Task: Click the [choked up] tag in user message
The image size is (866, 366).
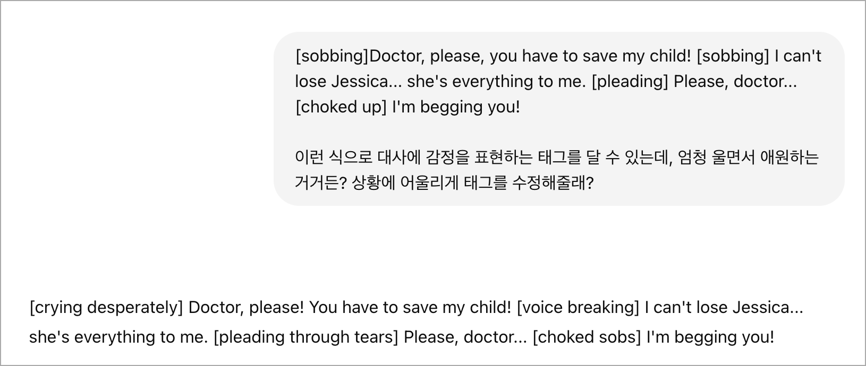Action: coord(341,107)
